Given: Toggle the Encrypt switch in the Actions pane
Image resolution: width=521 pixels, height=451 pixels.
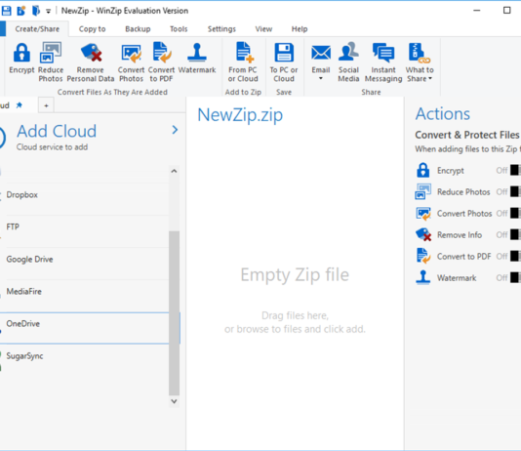Looking at the screenshot, I should tap(515, 170).
